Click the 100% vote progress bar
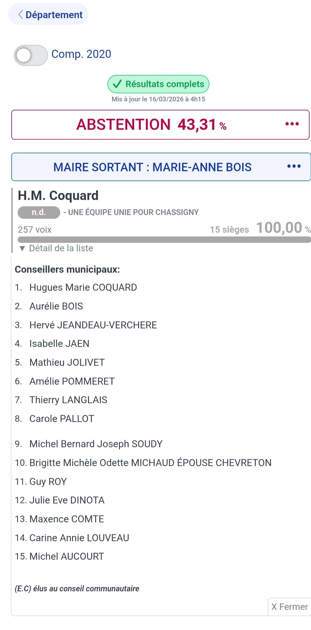The height and width of the screenshot is (630, 311). coord(164,239)
